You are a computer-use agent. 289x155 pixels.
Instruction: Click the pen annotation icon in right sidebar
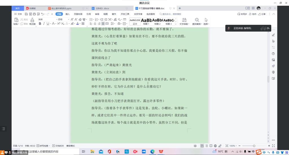click(273, 35)
